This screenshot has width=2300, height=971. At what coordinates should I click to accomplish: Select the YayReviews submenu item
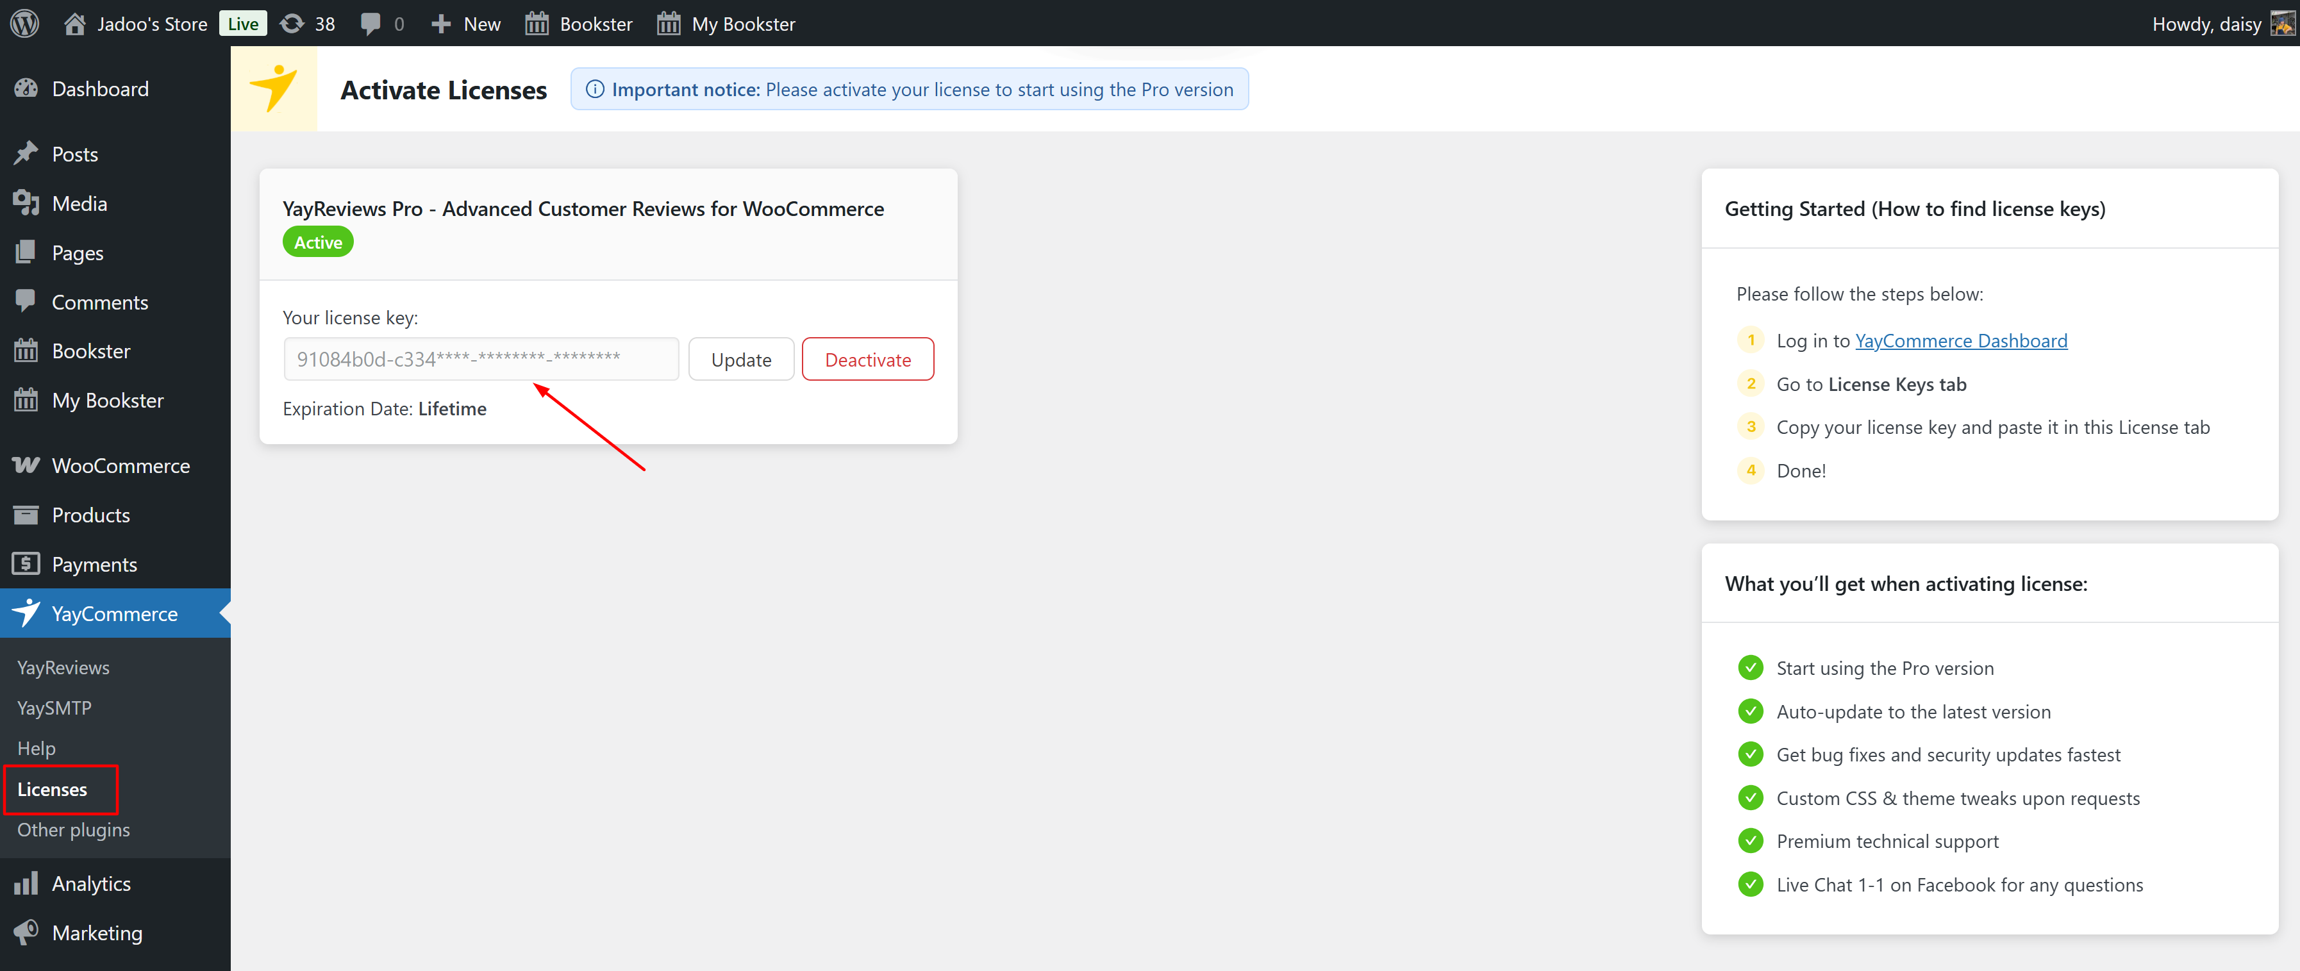(63, 667)
